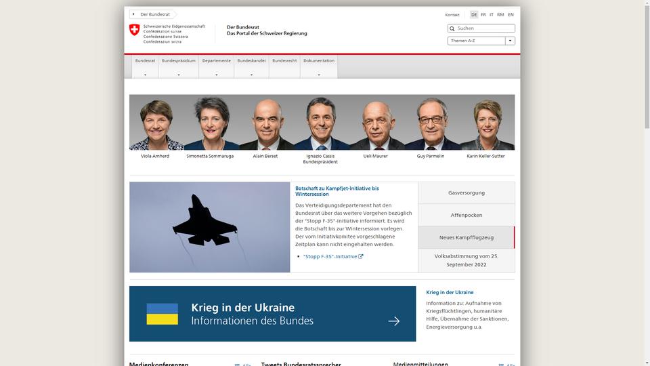Click the Swiss Confederation coat of arms logo
The height and width of the screenshot is (366, 650).
coord(134,29)
